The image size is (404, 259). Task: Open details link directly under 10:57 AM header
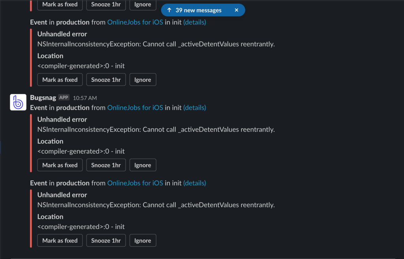(194, 107)
